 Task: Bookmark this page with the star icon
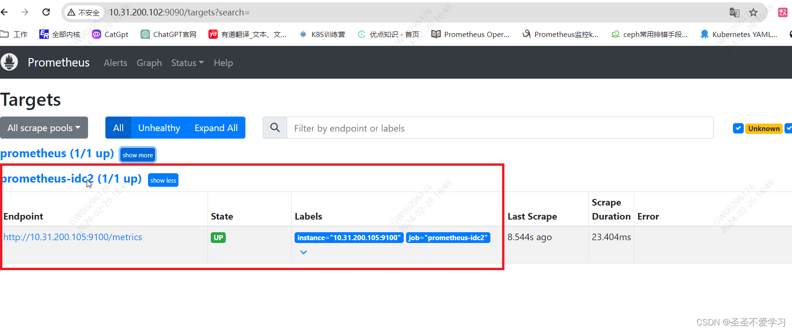[x=753, y=13]
